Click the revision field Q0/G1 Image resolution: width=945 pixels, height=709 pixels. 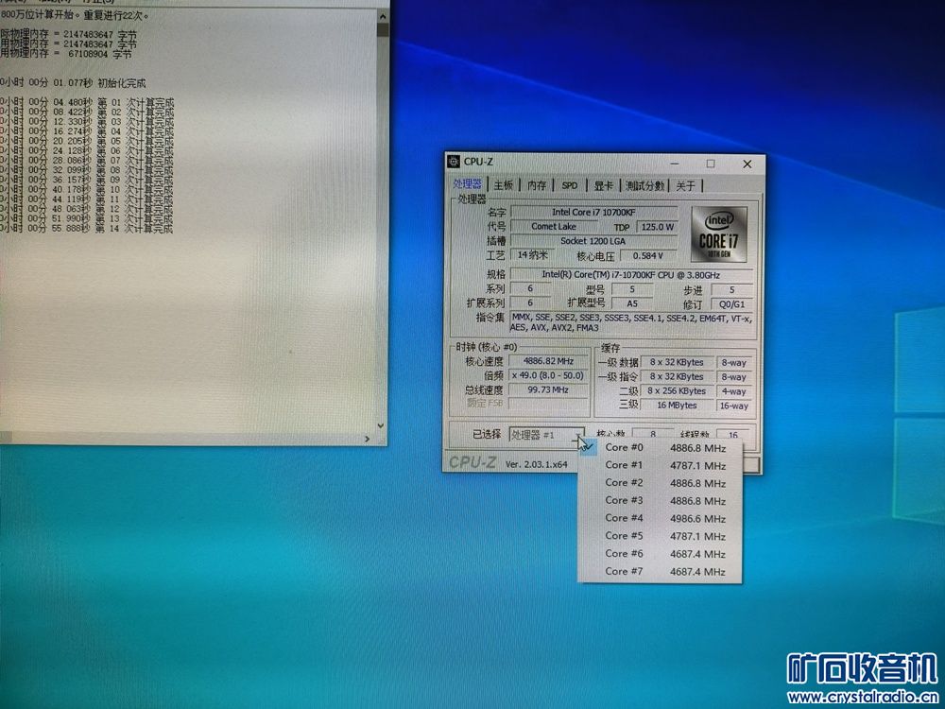click(x=732, y=304)
